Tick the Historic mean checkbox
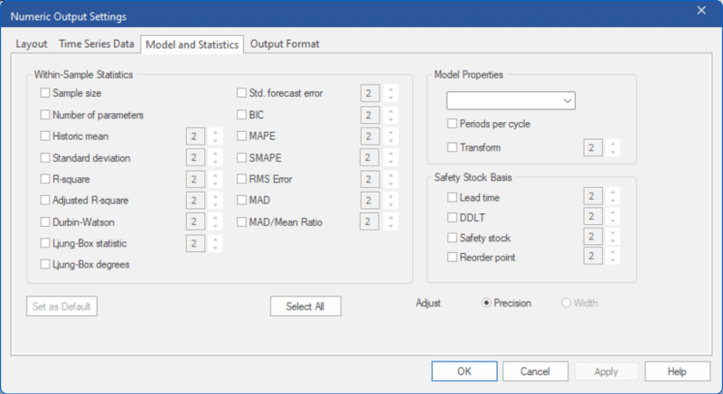Viewport: 723px width, 394px height. (44, 136)
